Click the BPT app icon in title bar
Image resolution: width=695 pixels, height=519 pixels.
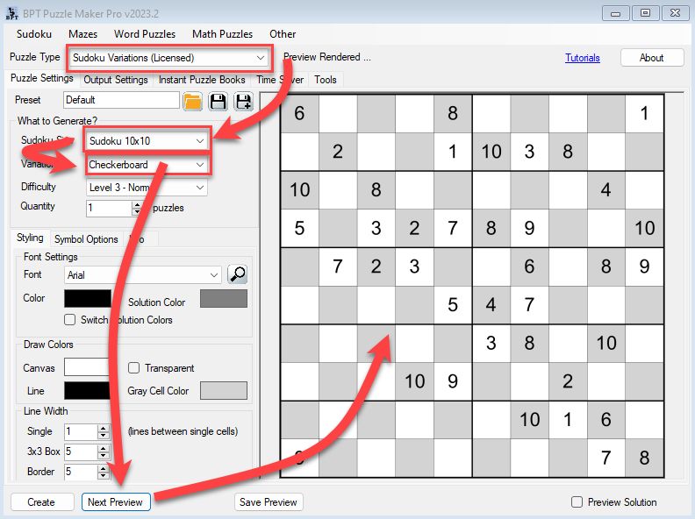click(x=11, y=12)
